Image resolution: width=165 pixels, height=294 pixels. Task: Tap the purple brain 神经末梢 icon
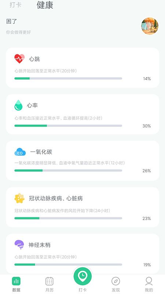19,245
